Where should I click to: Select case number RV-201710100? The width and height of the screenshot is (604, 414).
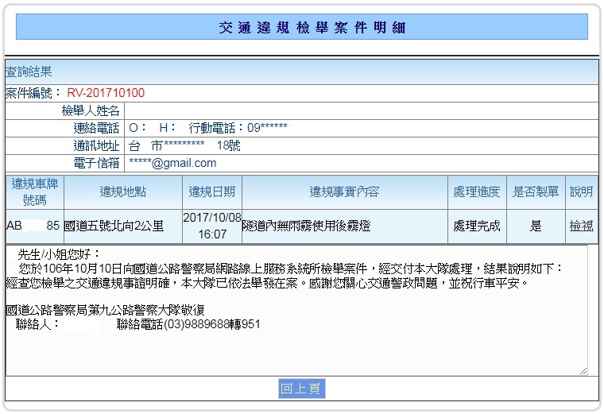pyautogui.click(x=106, y=93)
